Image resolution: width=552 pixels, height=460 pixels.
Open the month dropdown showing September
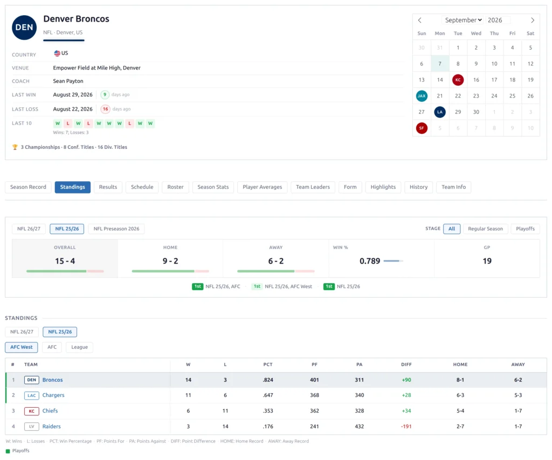pos(463,20)
